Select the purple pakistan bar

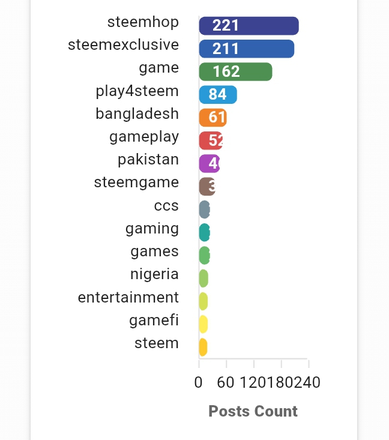point(209,163)
